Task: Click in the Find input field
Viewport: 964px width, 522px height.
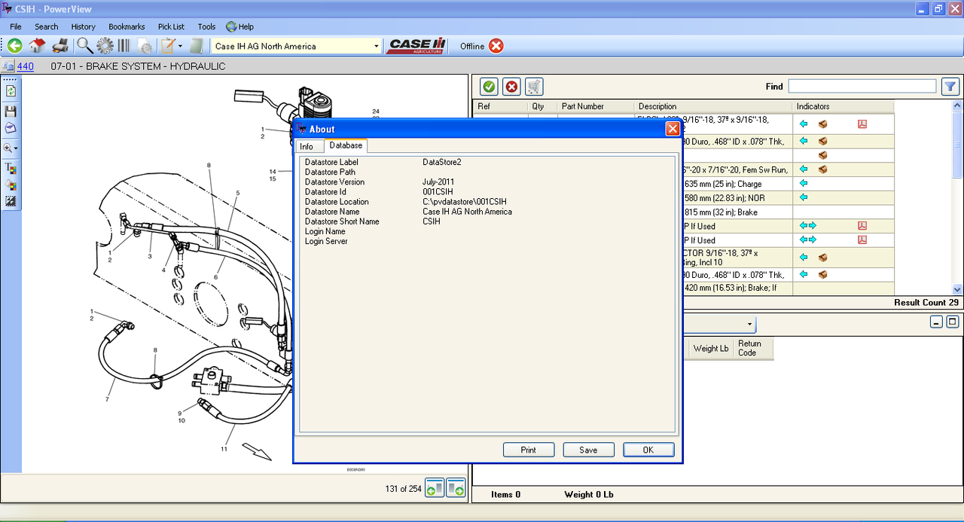Action: pyautogui.click(x=862, y=87)
